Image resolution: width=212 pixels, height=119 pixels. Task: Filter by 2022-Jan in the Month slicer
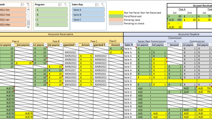tap(13, 20)
